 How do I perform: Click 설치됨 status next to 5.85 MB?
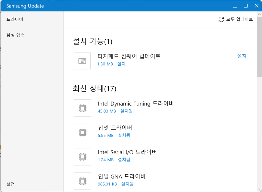124,135
